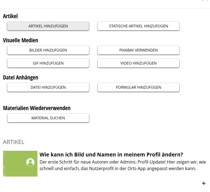
Task: Select the Materialien Wiederverwenden heading
Action: click(x=37, y=108)
